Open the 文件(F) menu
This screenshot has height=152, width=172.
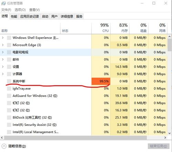[6, 10]
